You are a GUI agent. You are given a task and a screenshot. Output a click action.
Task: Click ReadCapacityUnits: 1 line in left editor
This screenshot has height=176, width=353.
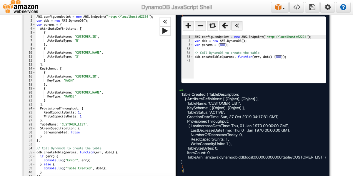[x=63, y=112]
